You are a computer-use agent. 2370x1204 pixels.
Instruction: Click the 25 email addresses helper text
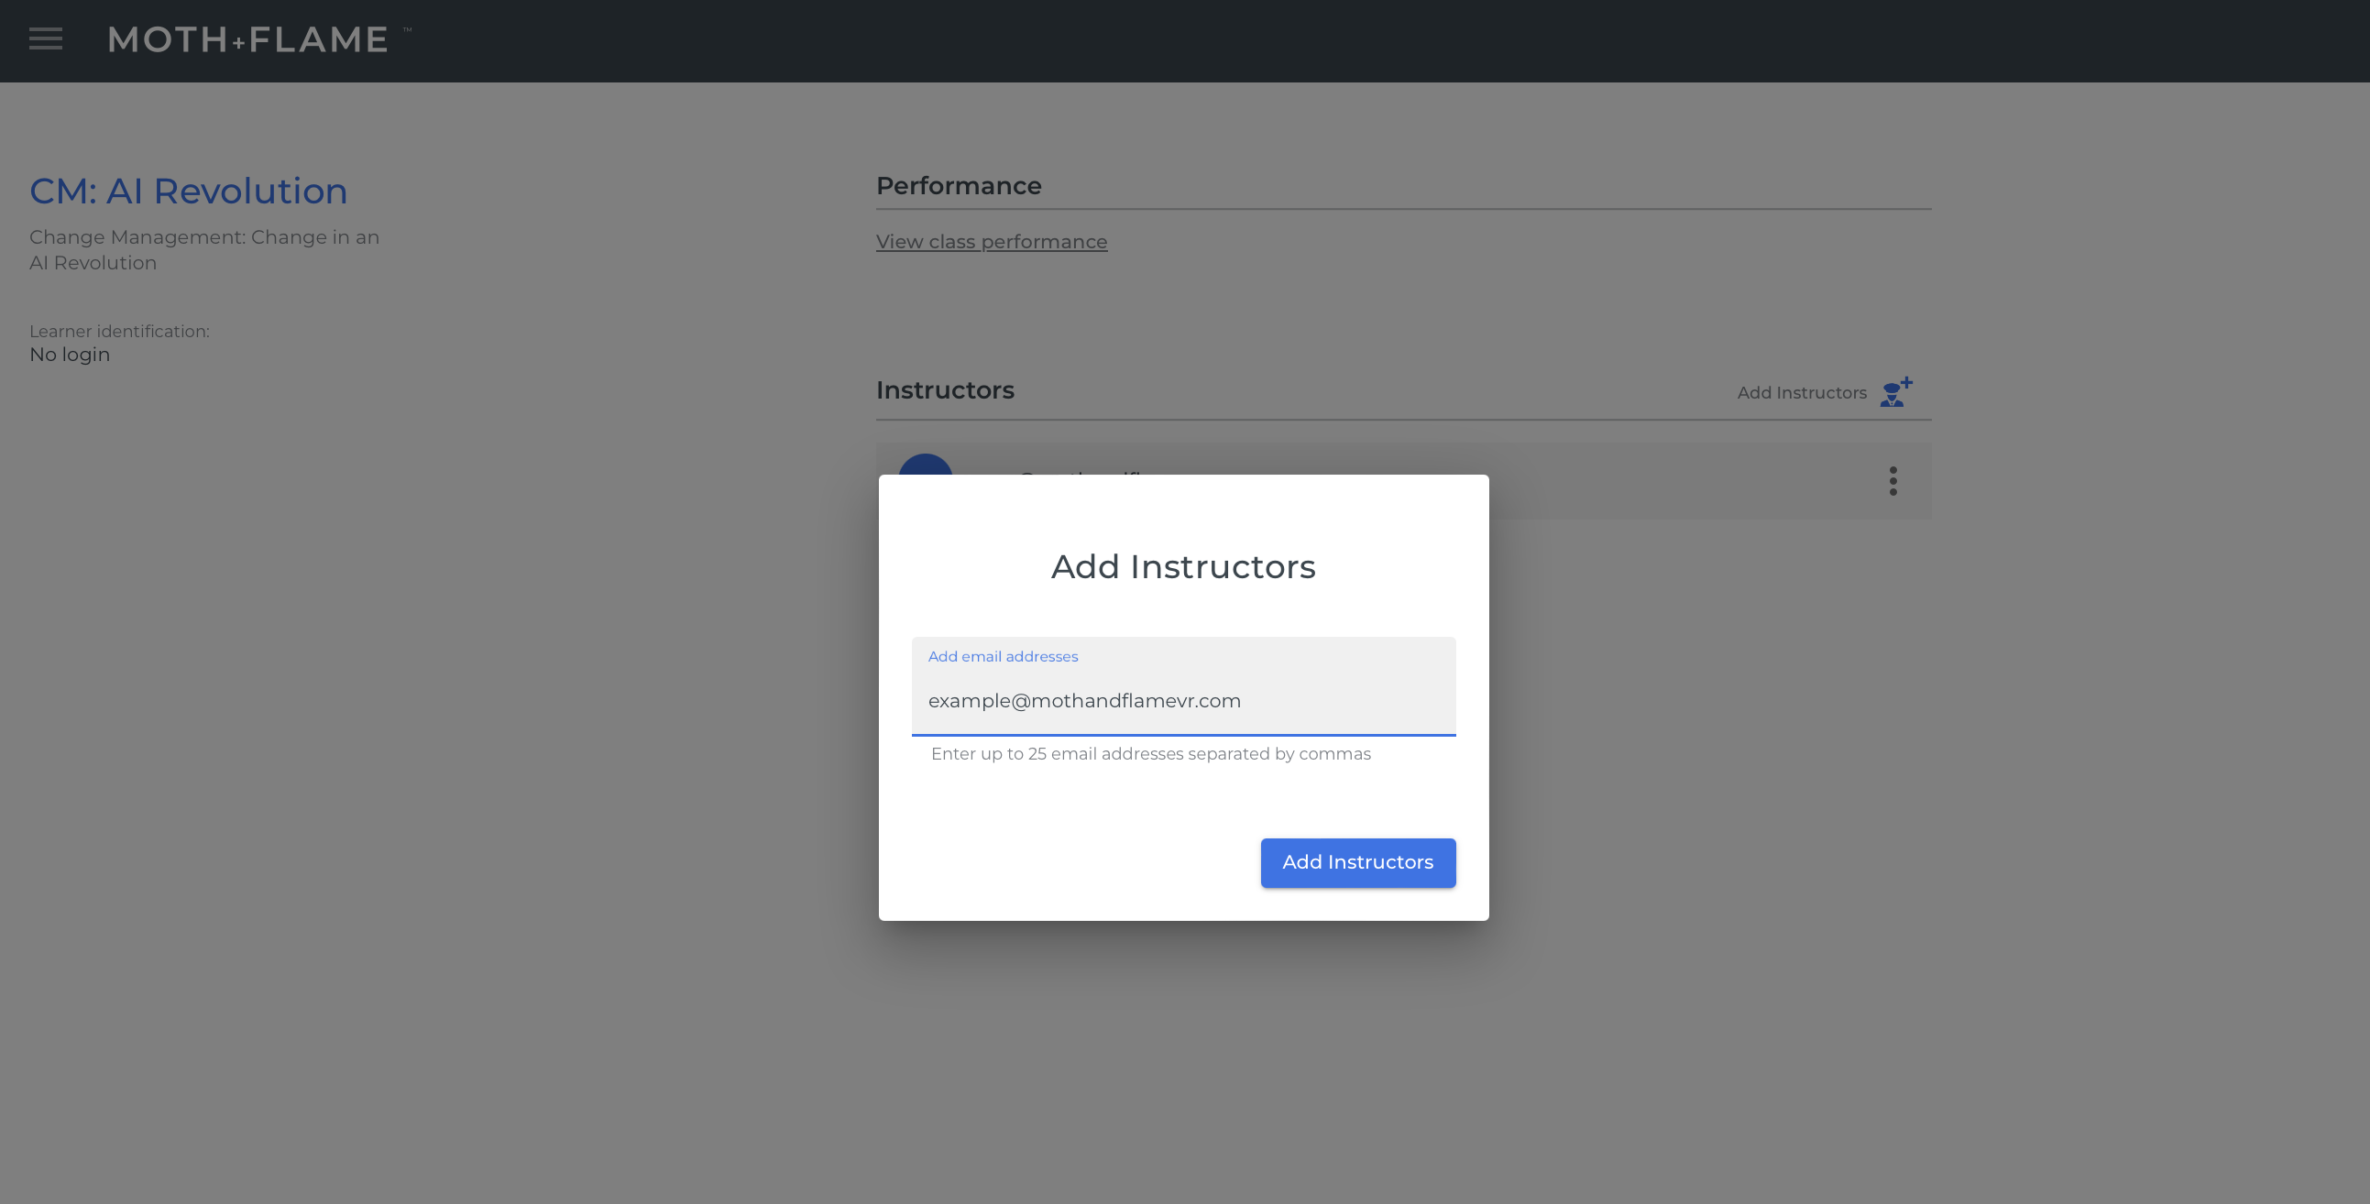click(x=1150, y=753)
